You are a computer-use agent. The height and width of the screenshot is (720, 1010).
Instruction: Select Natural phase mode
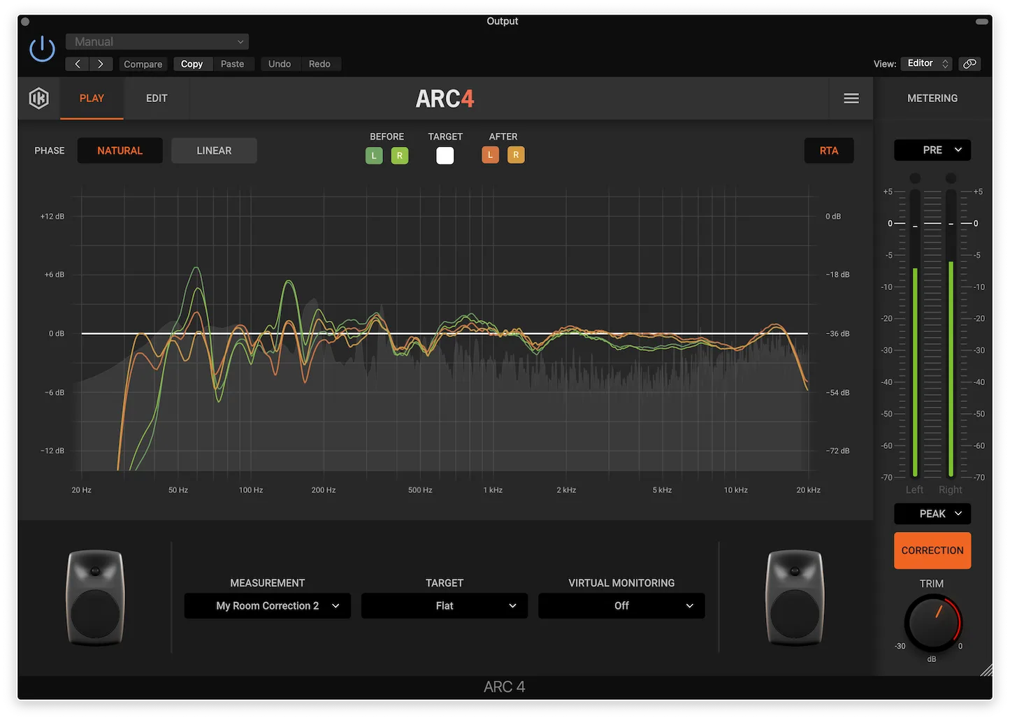(x=120, y=150)
